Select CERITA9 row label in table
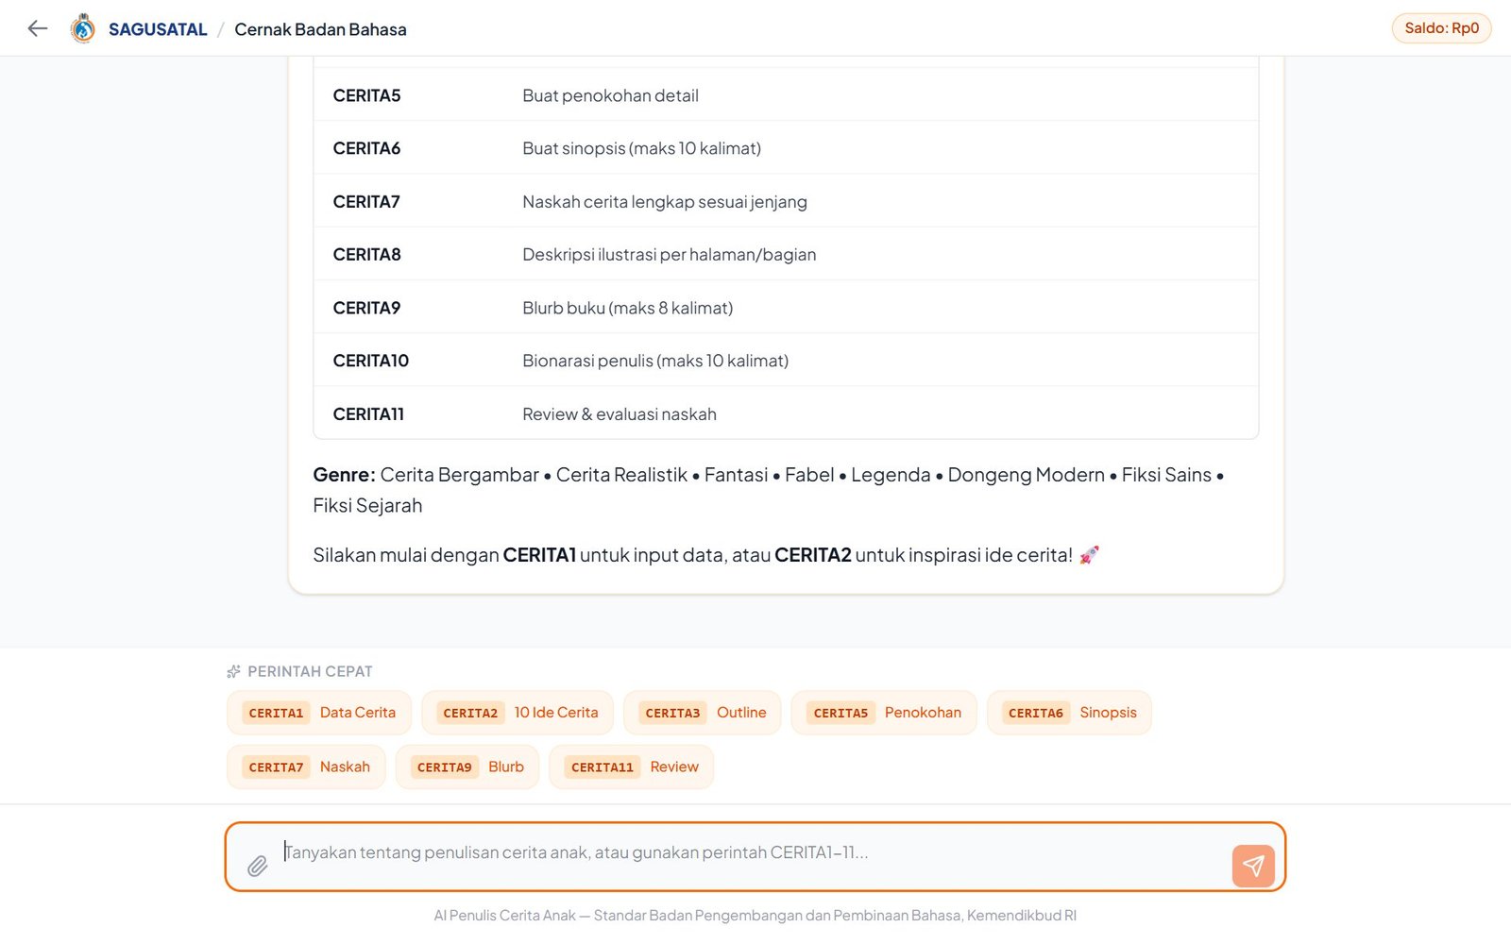 click(366, 308)
